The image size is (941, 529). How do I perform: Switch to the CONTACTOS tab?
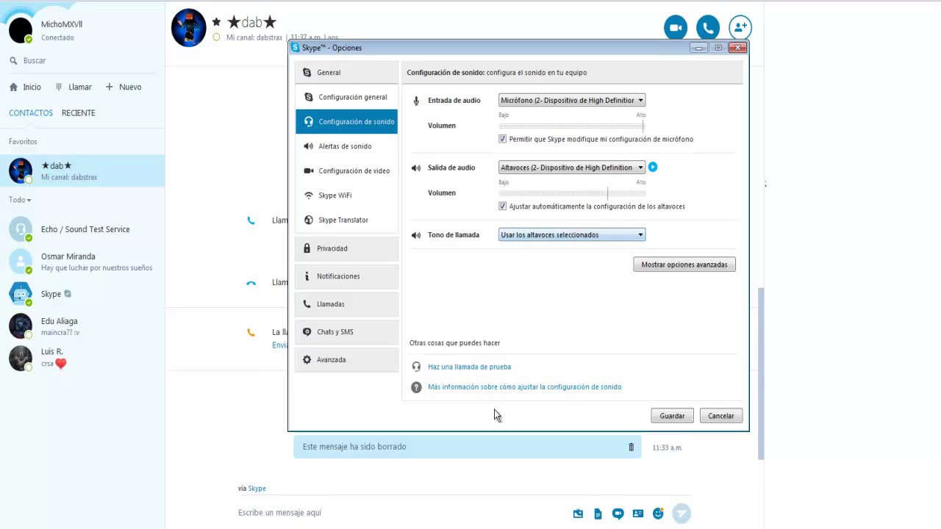tap(31, 113)
